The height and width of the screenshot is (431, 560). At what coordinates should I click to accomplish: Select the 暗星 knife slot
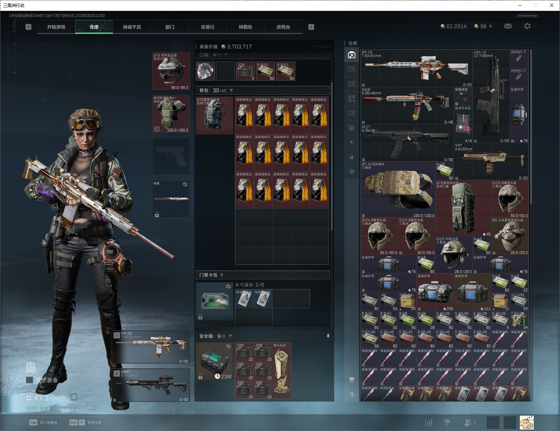(171, 199)
